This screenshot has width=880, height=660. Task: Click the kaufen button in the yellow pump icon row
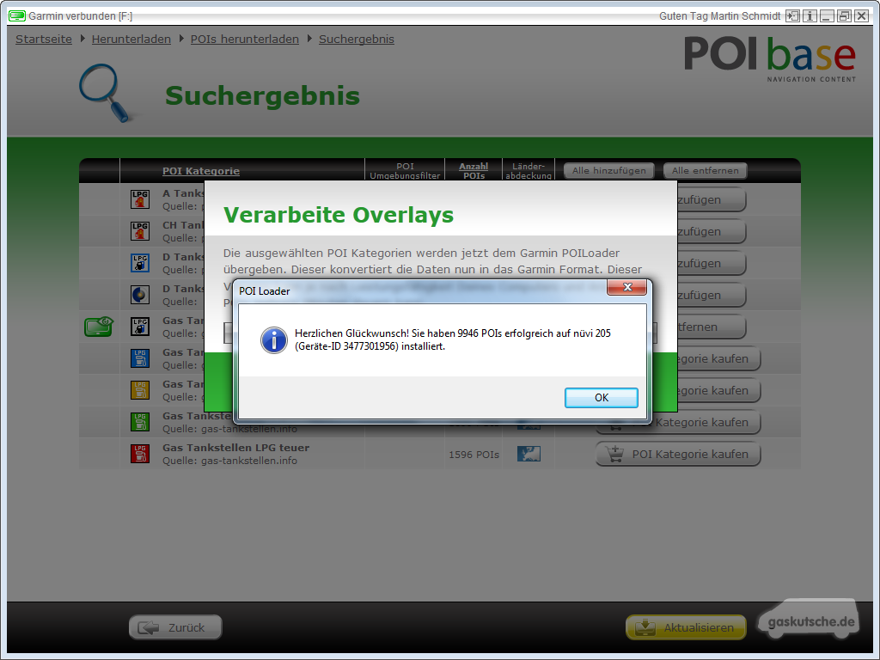pos(719,391)
